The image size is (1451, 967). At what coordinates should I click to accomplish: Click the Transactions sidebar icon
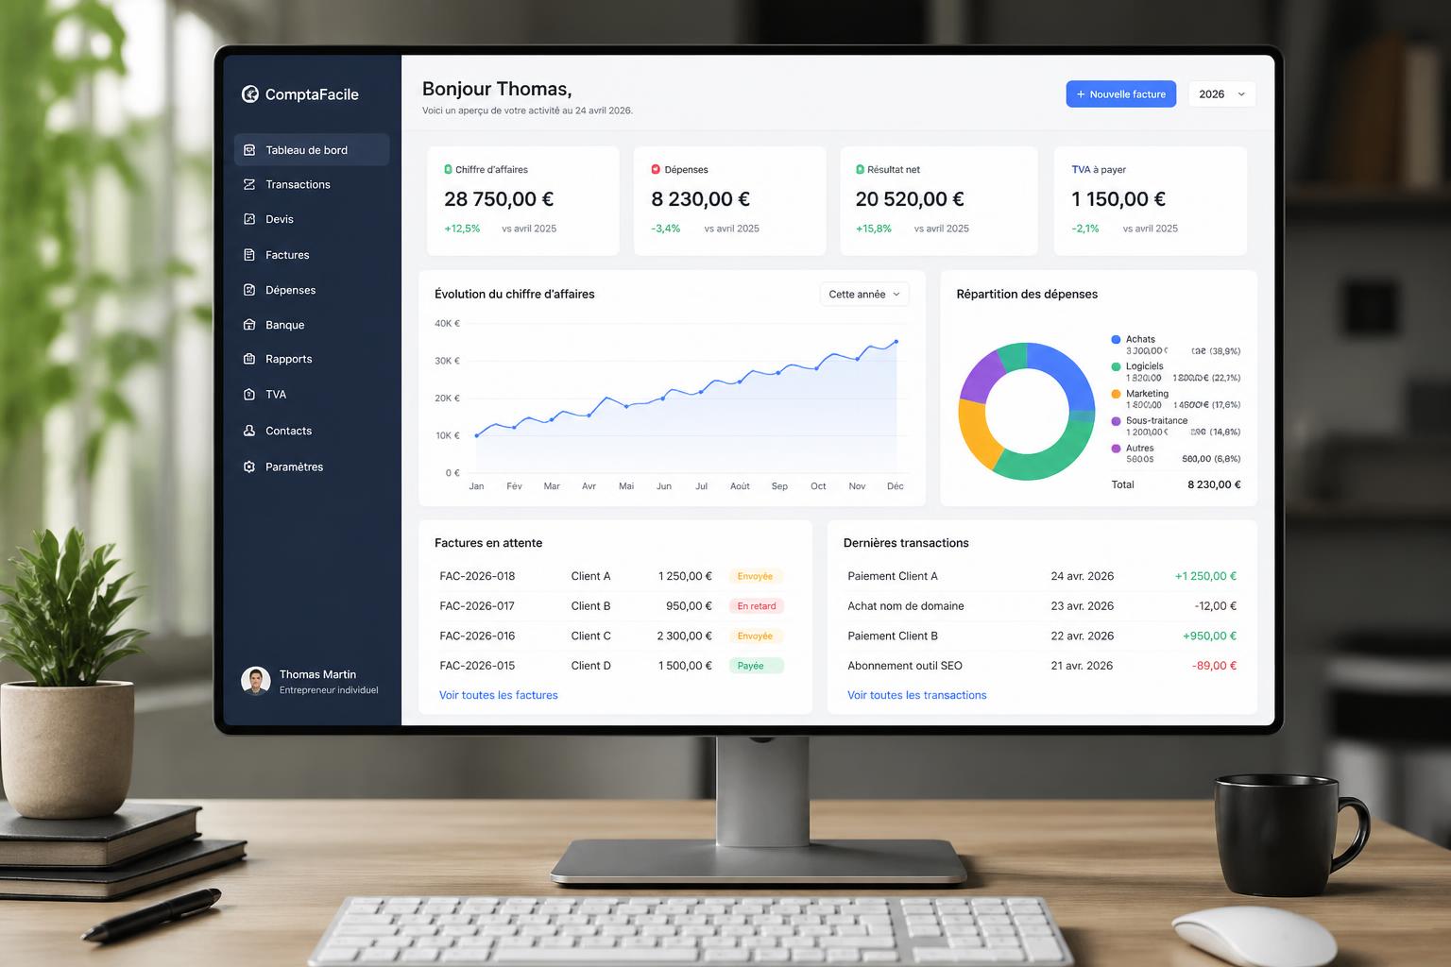pos(249,184)
